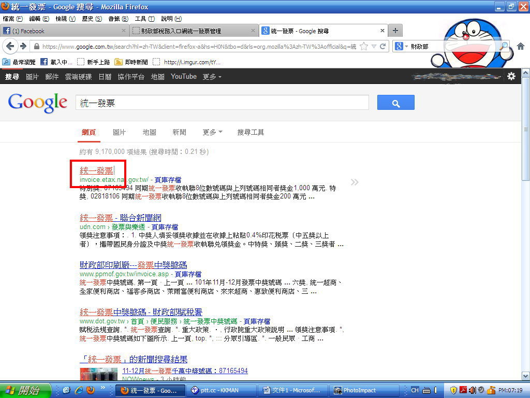Open first result 統一發票 link
Viewport: 530px width, 398px height.
point(96,170)
